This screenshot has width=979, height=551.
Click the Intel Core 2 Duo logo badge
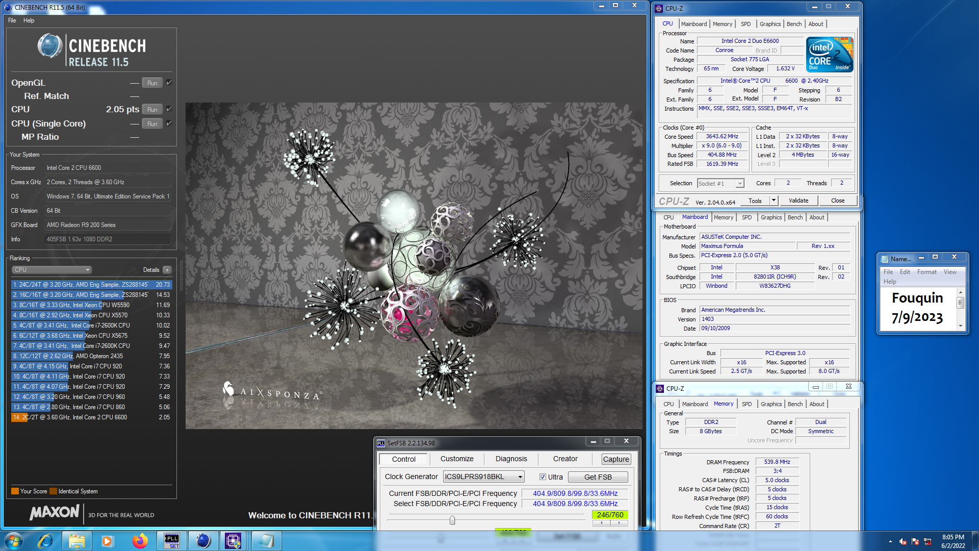pyautogui.click(x=830, y=54)
